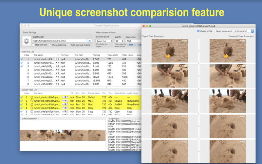Click play icon for file row 1
The image size is (262, 164).
point(56,59)
